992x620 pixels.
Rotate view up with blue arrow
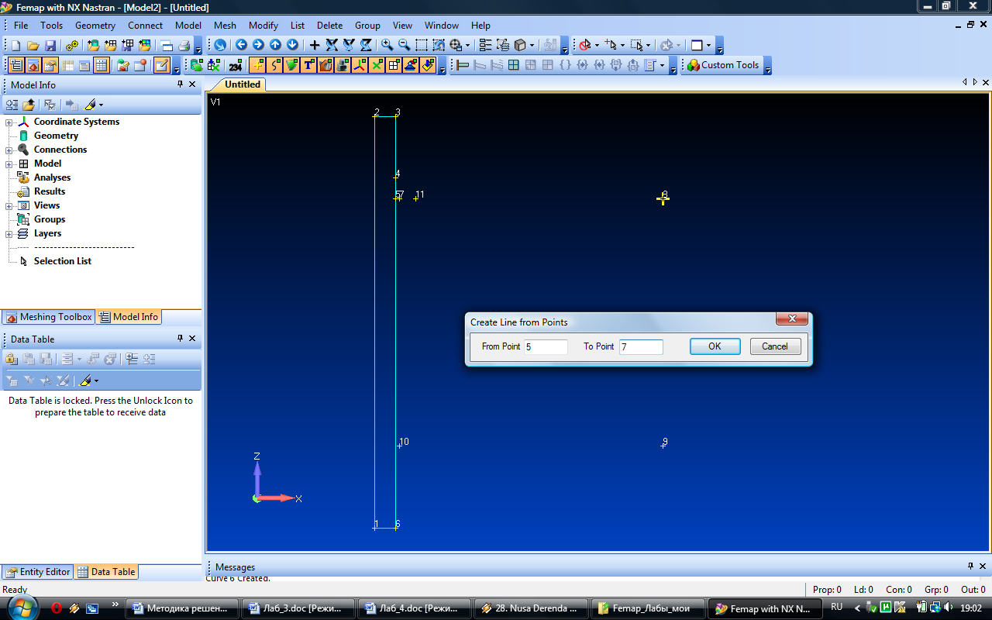(275, 45)
